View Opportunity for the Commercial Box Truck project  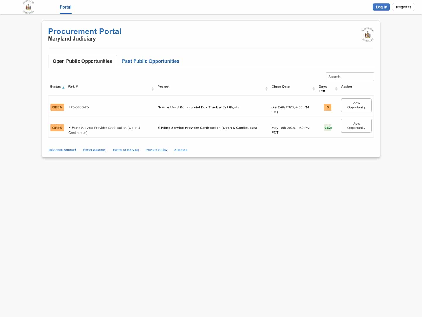(x=356, y=105)
